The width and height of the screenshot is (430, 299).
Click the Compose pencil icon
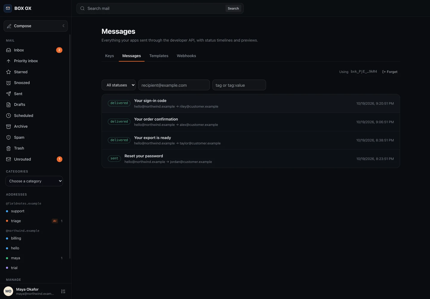[9, 26]
